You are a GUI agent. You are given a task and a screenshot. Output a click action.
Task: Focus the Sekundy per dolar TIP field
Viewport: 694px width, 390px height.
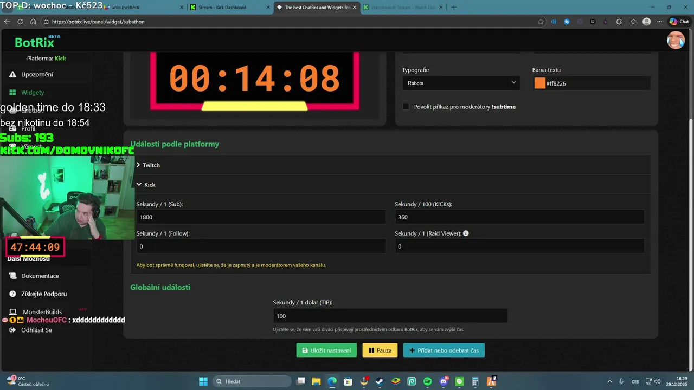click(390, 316)
